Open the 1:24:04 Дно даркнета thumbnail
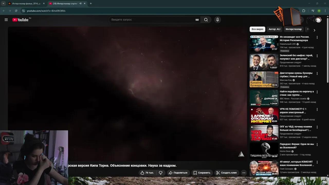 (x=264, y=98)
